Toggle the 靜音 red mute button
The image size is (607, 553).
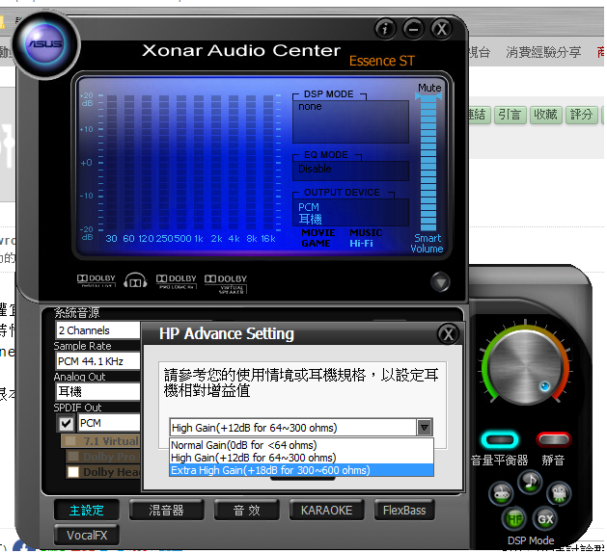pos(554,439)
